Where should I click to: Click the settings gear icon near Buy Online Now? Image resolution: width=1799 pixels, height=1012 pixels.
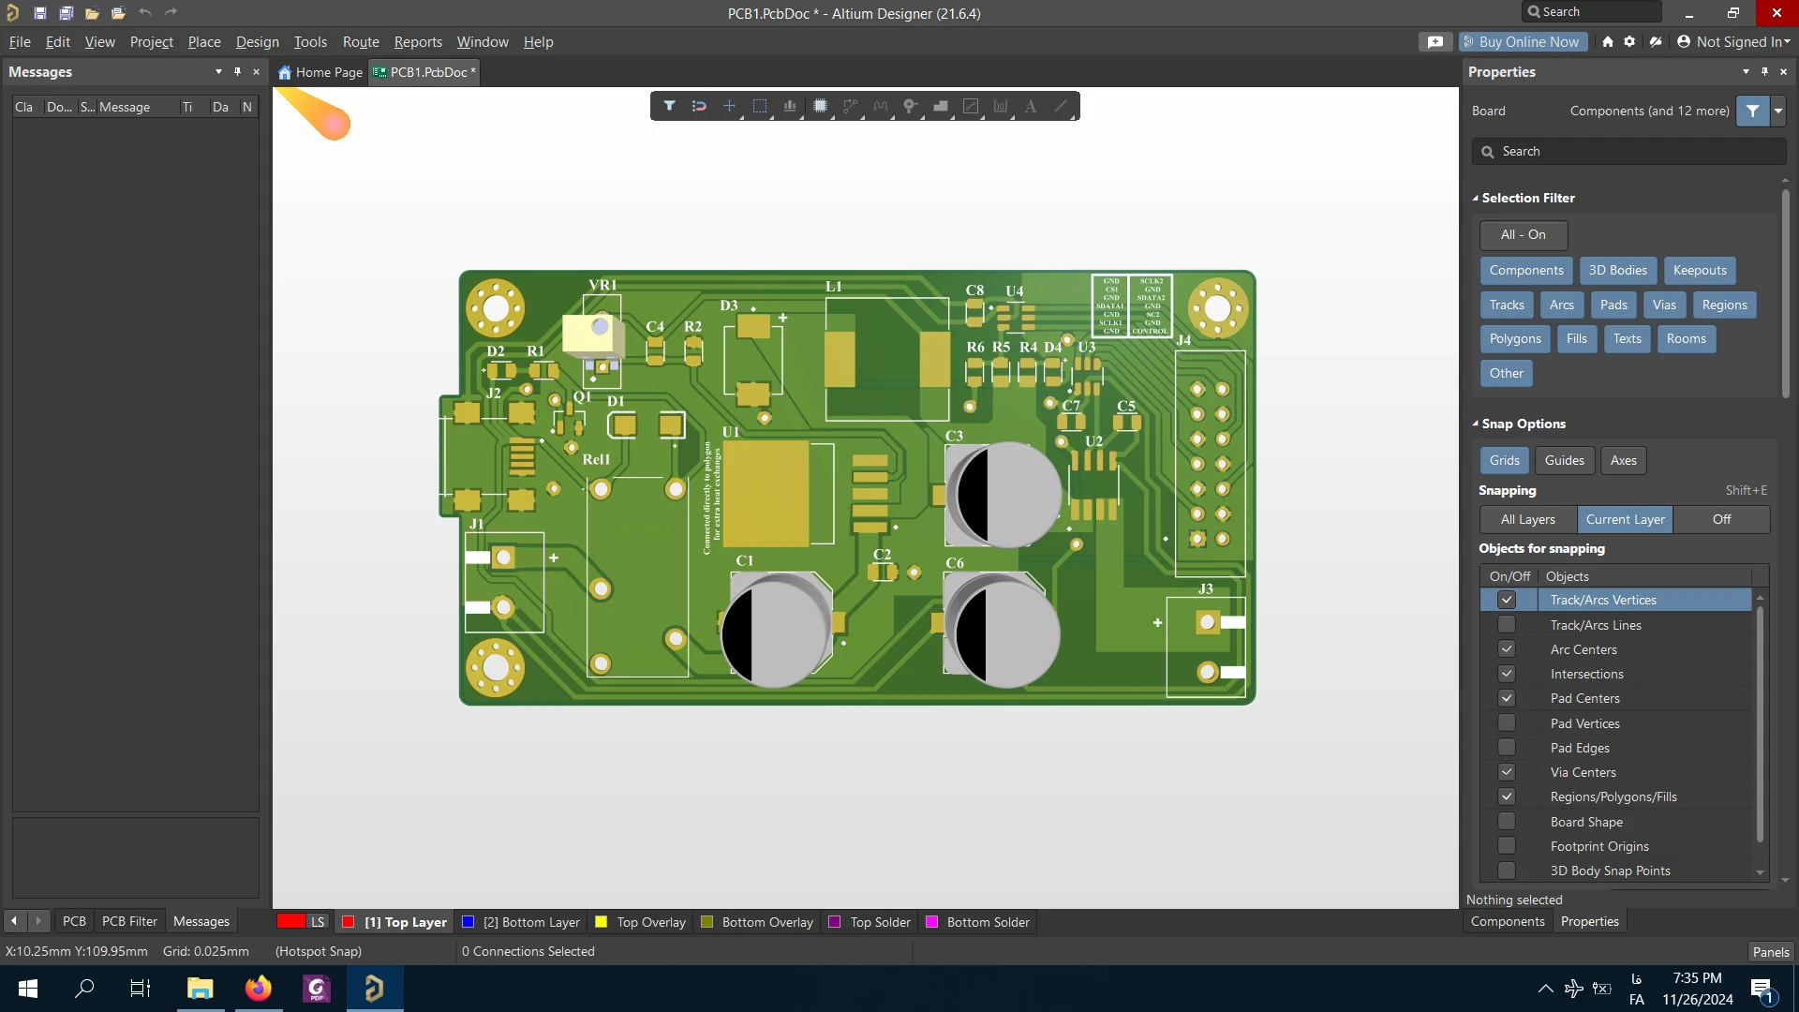(x=1630, y=41)
